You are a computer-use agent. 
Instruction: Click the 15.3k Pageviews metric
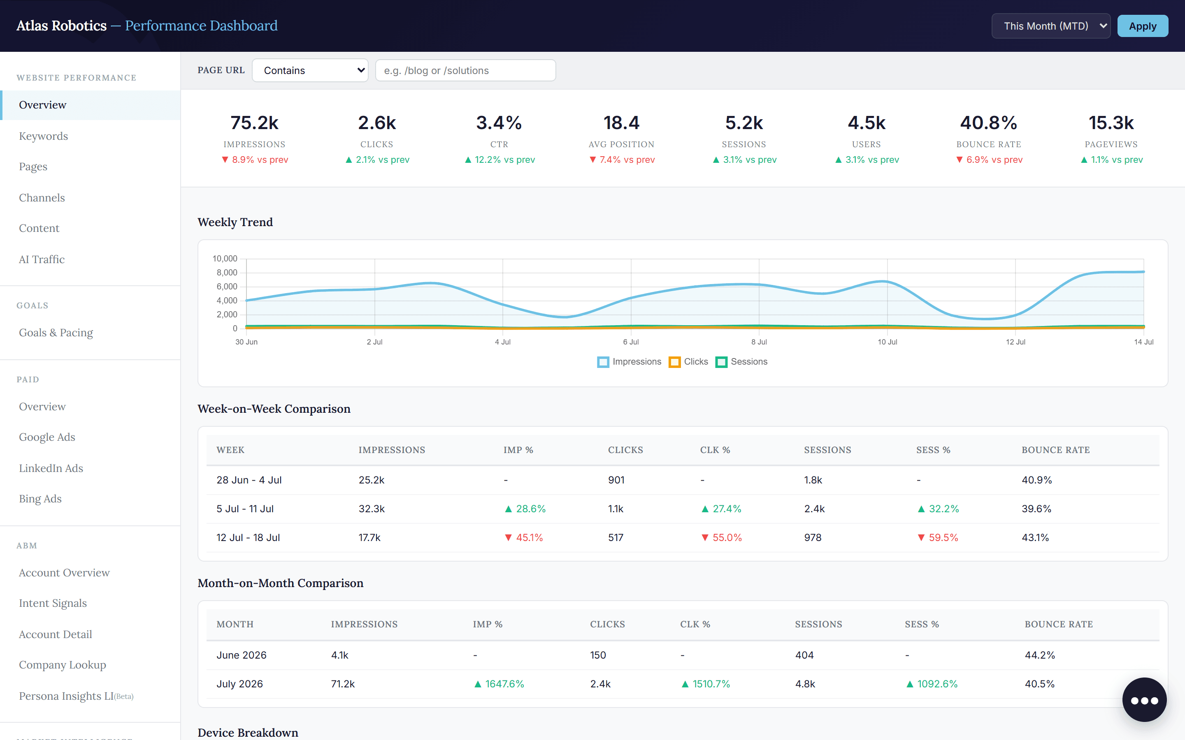pyautogui.click(x=1111, y=138)
